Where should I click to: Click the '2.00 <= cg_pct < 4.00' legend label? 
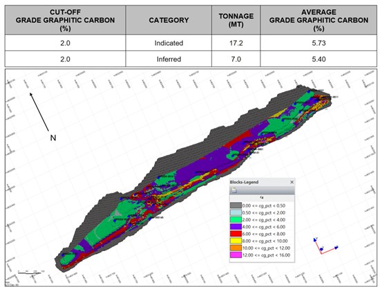click(264, 220)
